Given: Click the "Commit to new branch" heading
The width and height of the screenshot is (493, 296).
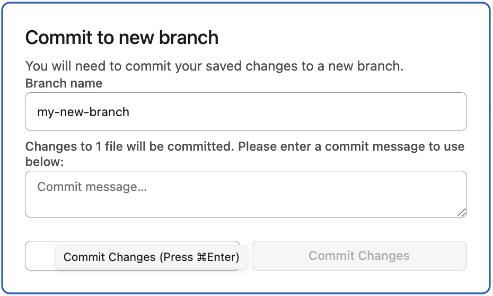Looking at the screenshot, I should coord(122,38).
